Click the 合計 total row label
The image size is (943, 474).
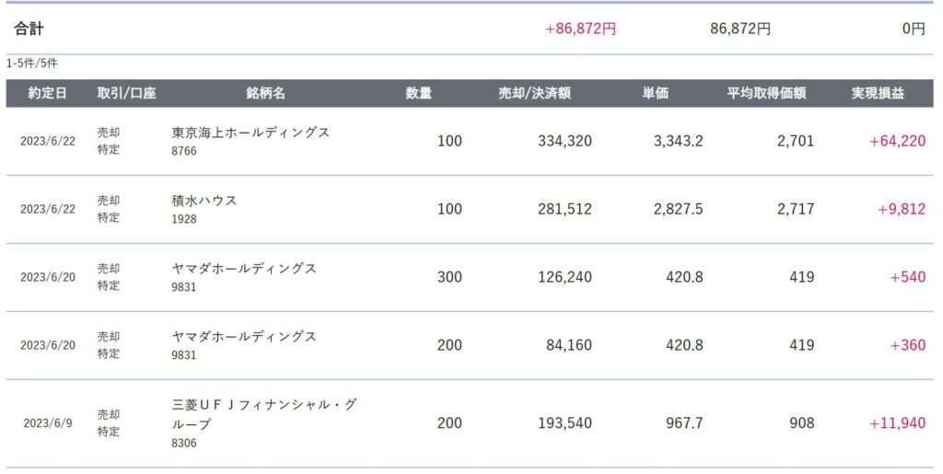click(29, 29)
